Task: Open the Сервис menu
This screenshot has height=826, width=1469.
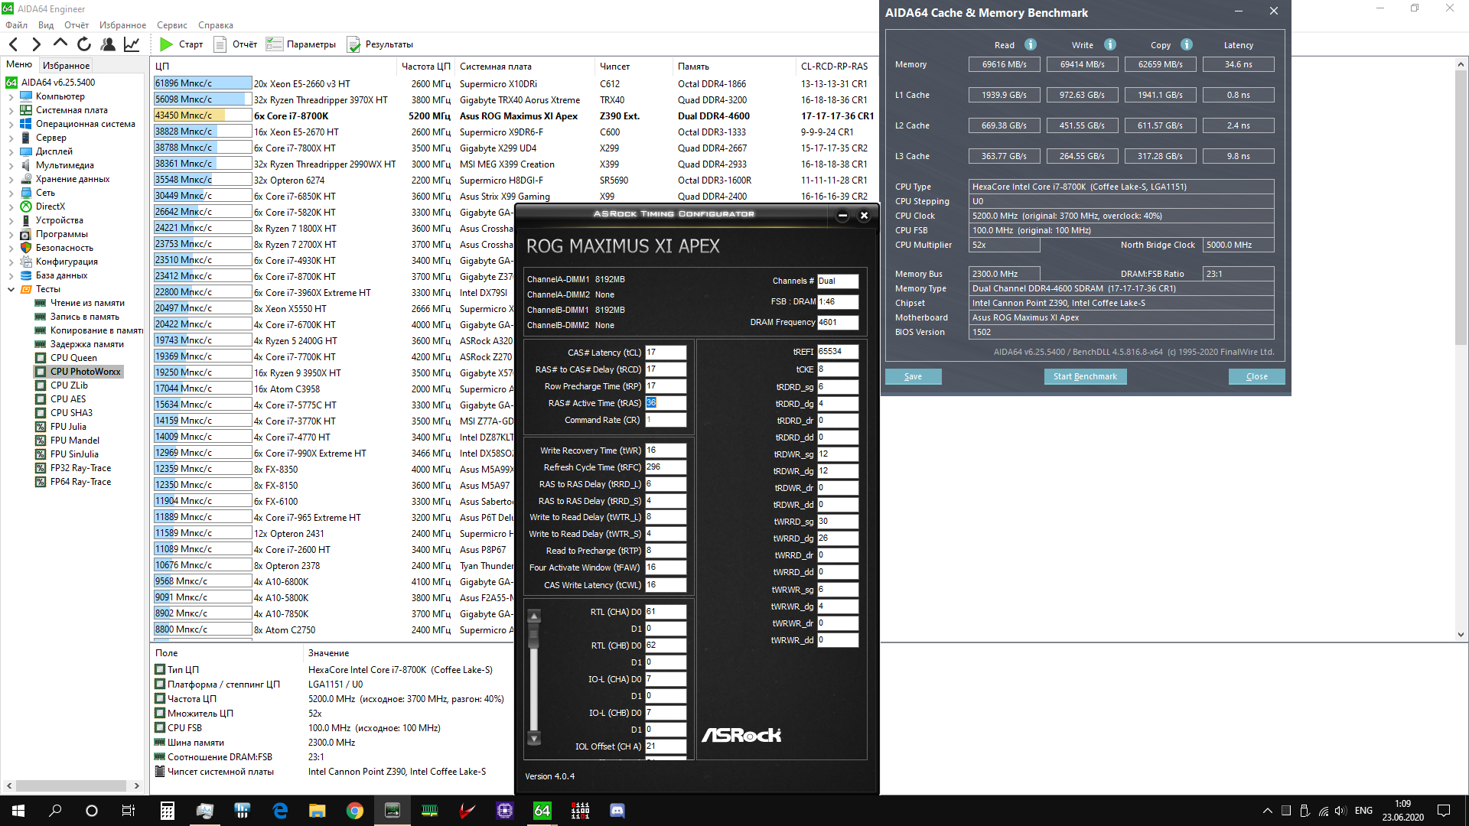Action: click(x=171, y=25)
